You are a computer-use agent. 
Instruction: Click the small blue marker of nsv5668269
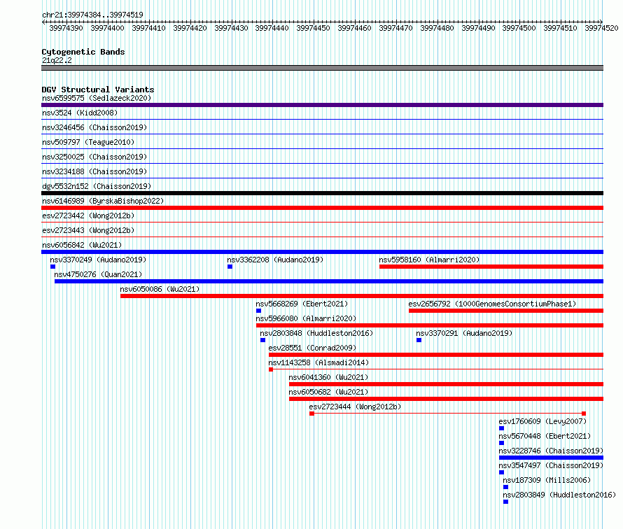(x=259, y=311)
